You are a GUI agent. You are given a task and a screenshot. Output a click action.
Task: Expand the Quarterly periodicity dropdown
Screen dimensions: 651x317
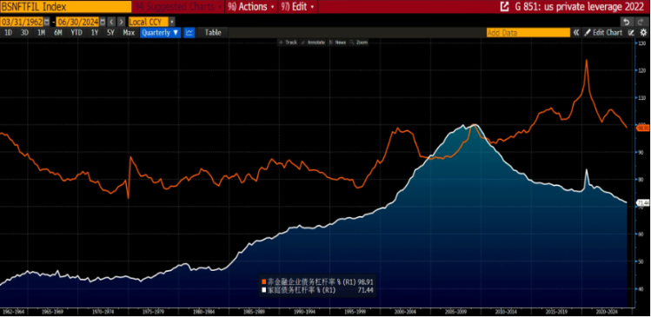pyautogui.click(x=160, y=32)
